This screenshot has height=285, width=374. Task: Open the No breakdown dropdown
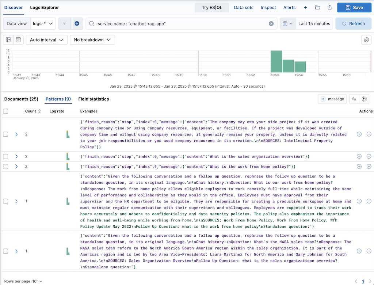pyautogui.click(x=92, y=40)
